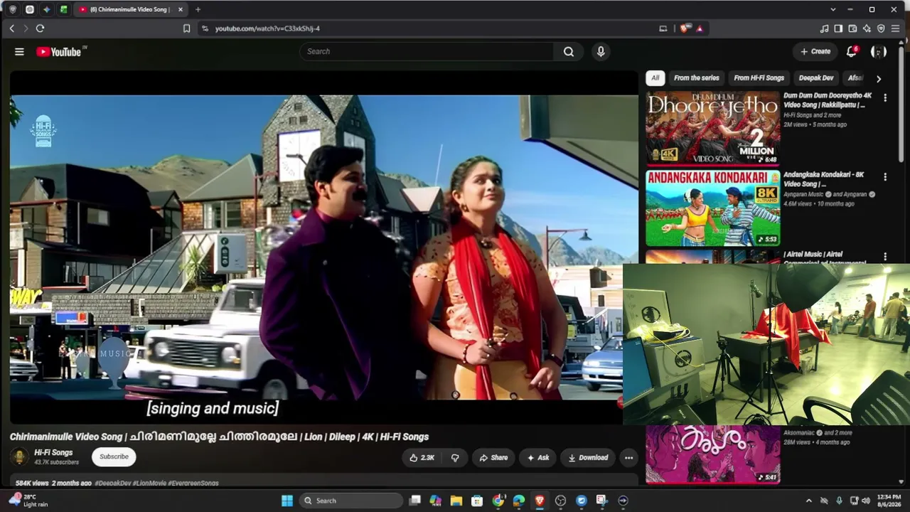Click the #EvergreenSongs hashtag
The image size is (910, 512).
coord(193,484)
